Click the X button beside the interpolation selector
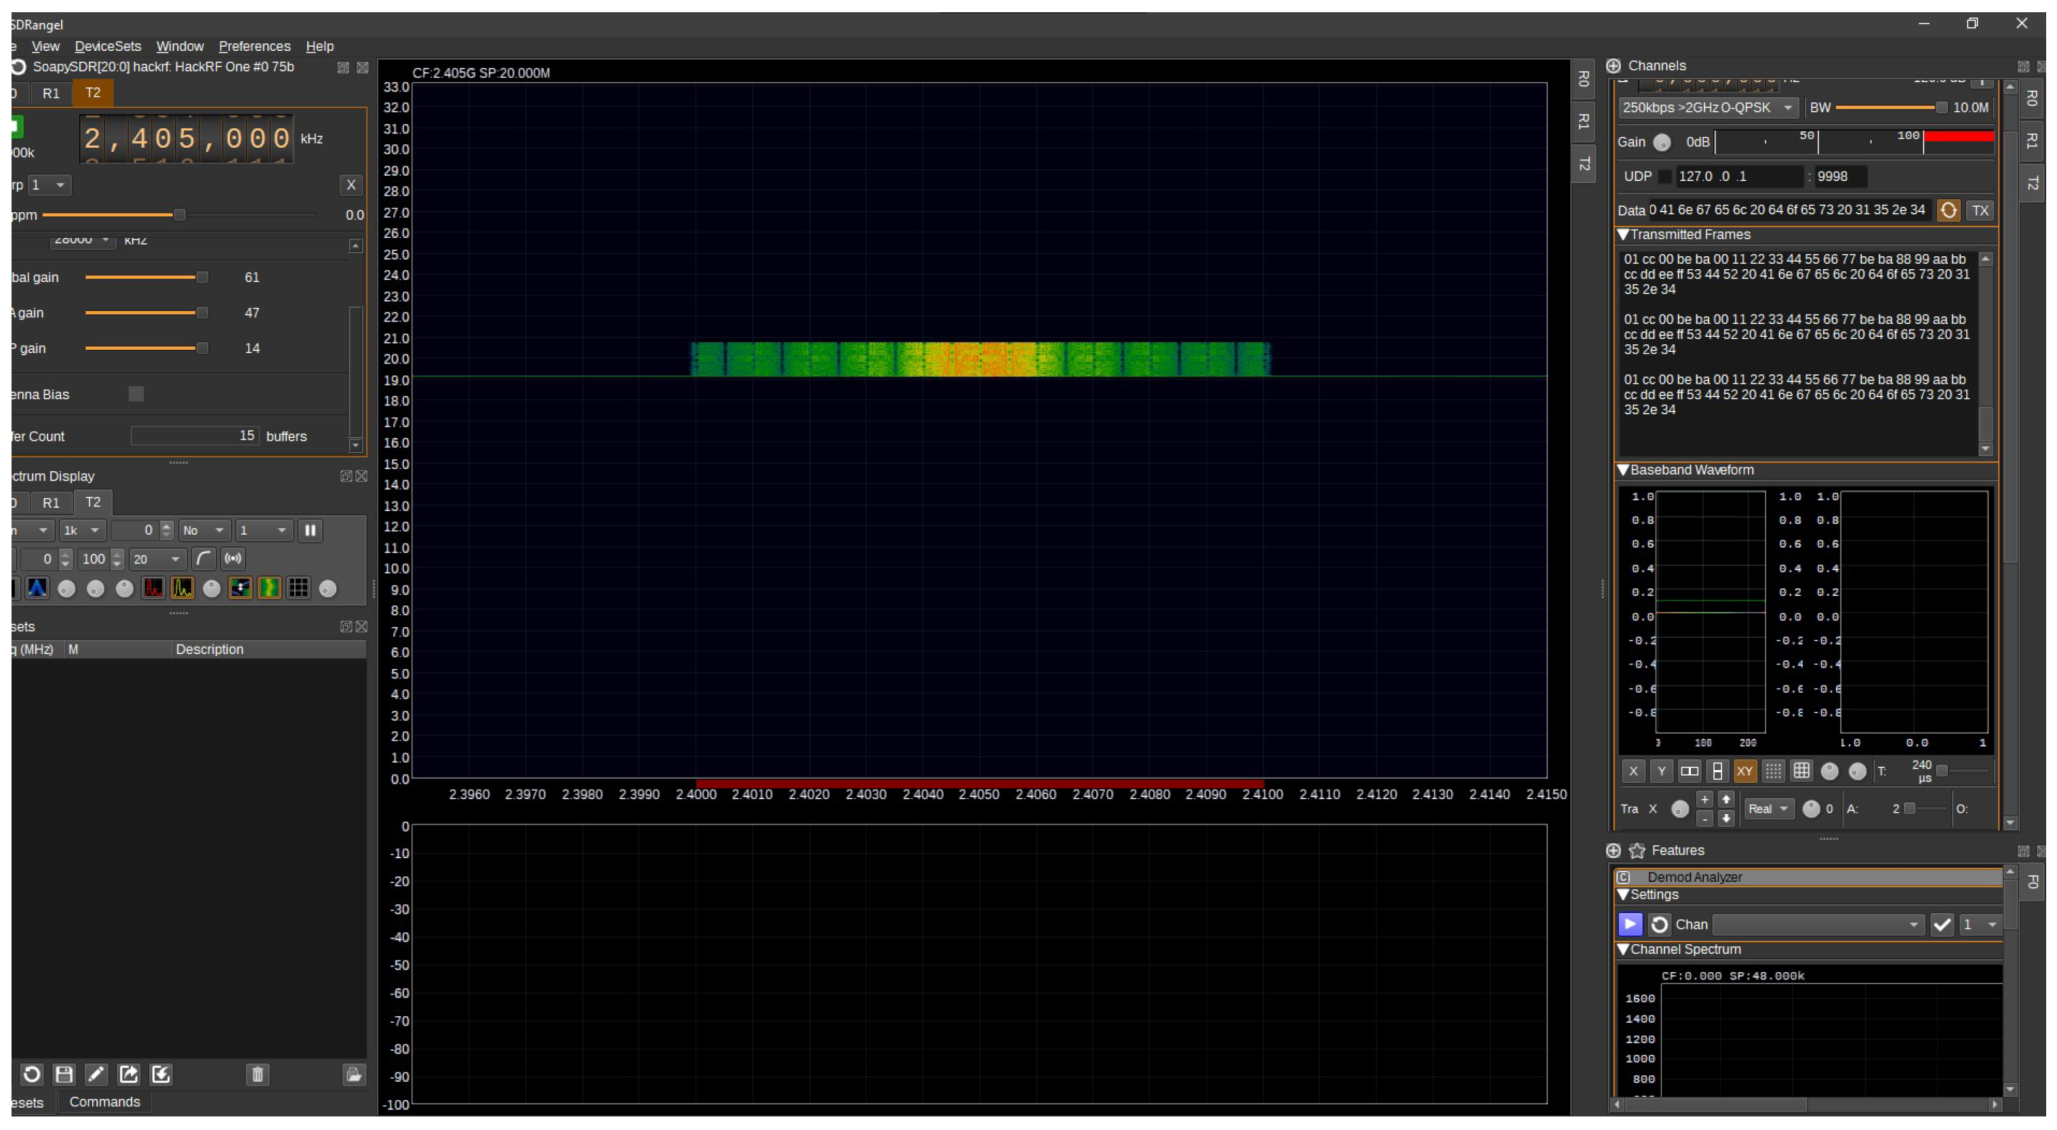Screen dimensions: 2057x1130 tap(351, 185)
